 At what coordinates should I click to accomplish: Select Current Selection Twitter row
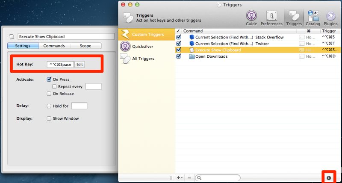258,44
